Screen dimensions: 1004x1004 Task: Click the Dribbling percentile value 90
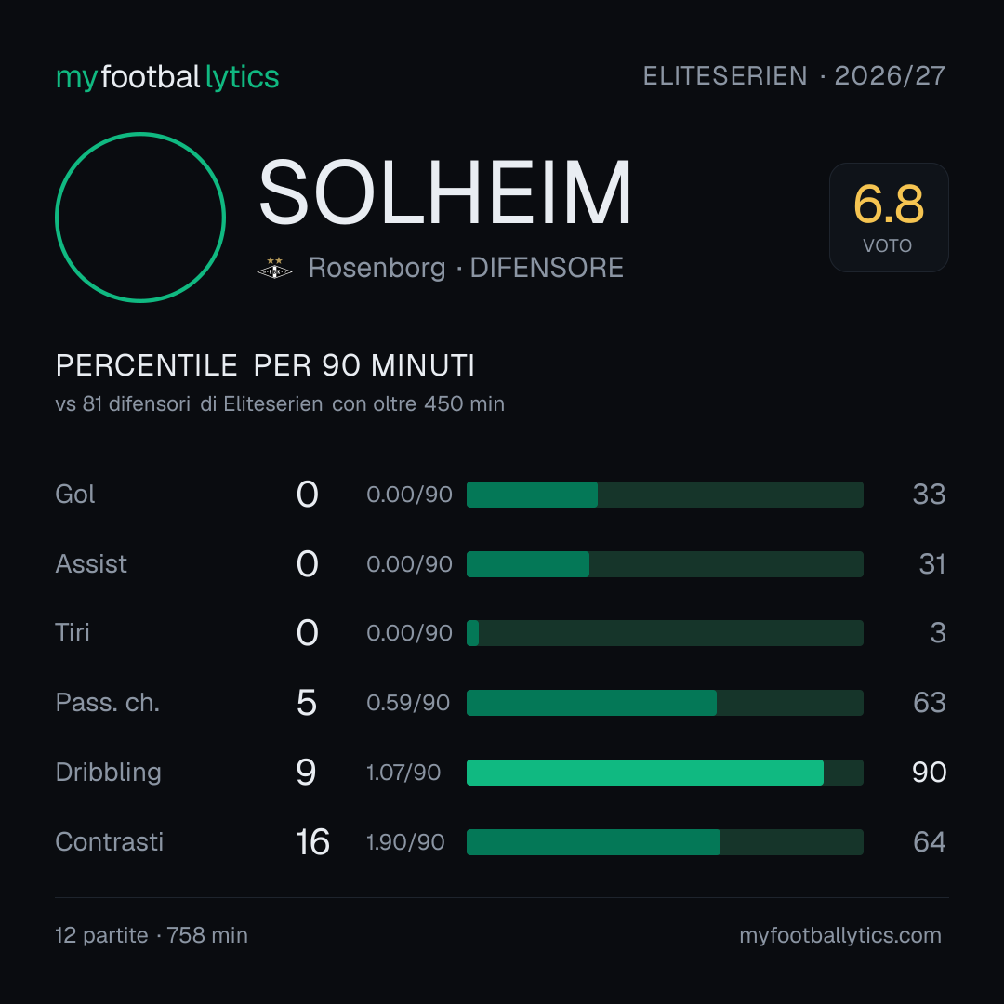(929, 773)
